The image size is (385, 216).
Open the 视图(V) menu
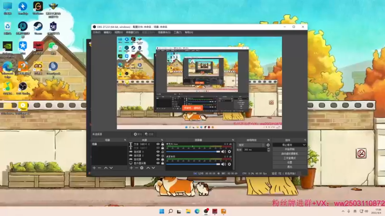[118, 32]
